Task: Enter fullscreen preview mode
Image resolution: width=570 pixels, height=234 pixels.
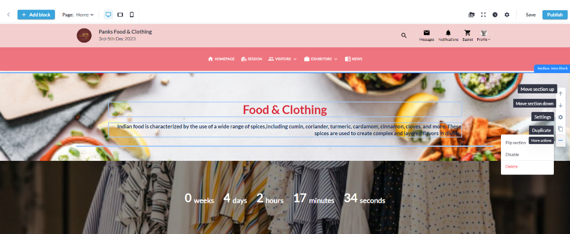Action: (483, 15)
